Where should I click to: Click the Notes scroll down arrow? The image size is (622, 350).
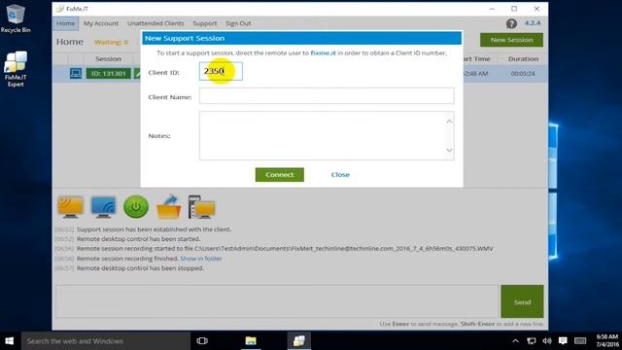pyautogui.click(x=449, y=150)
